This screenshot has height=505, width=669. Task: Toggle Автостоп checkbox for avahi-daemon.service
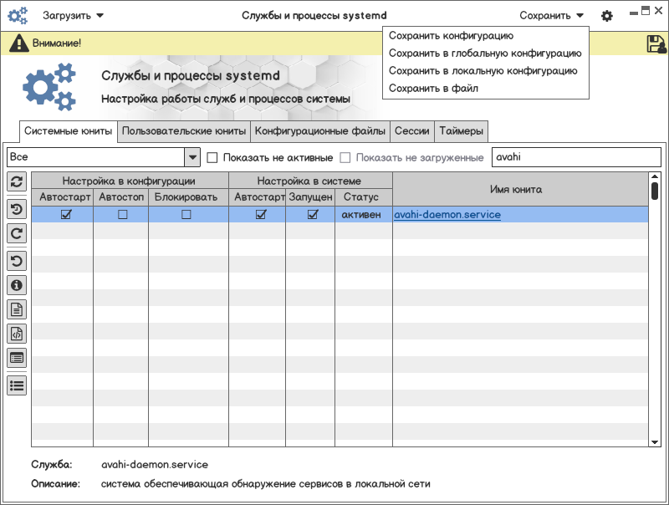pyautogui.click(x=122, y=215)
